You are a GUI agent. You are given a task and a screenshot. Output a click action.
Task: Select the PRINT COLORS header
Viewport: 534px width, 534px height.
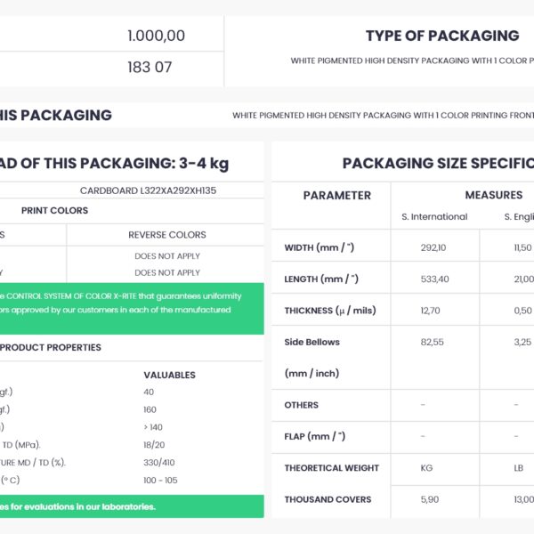coord(54,210)
